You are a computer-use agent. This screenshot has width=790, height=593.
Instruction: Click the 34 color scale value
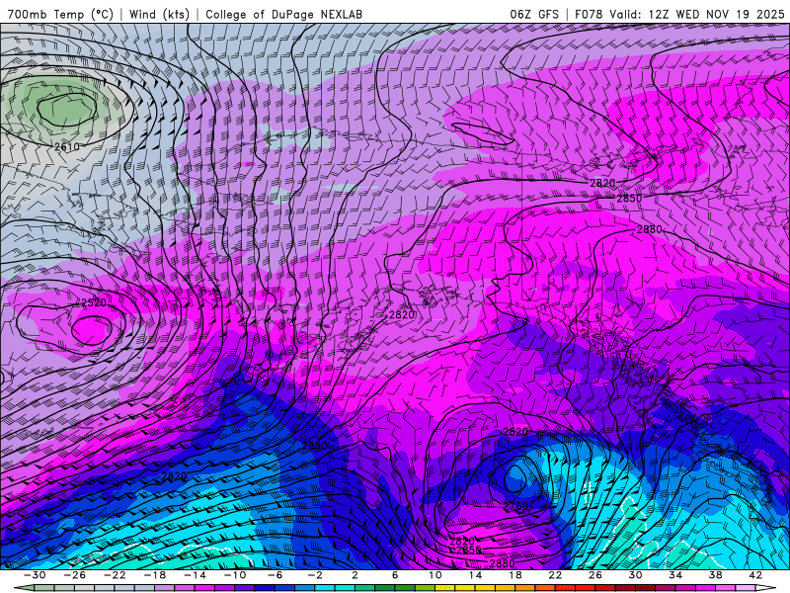[675, 575]
